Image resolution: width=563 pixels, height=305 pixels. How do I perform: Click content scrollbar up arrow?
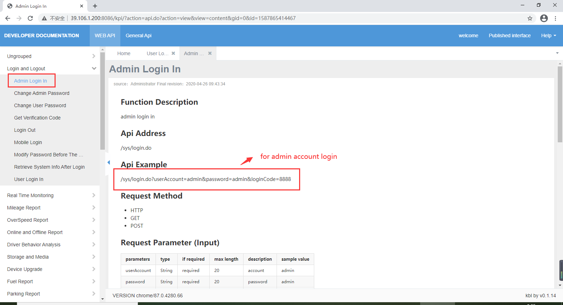coord(560,64)
